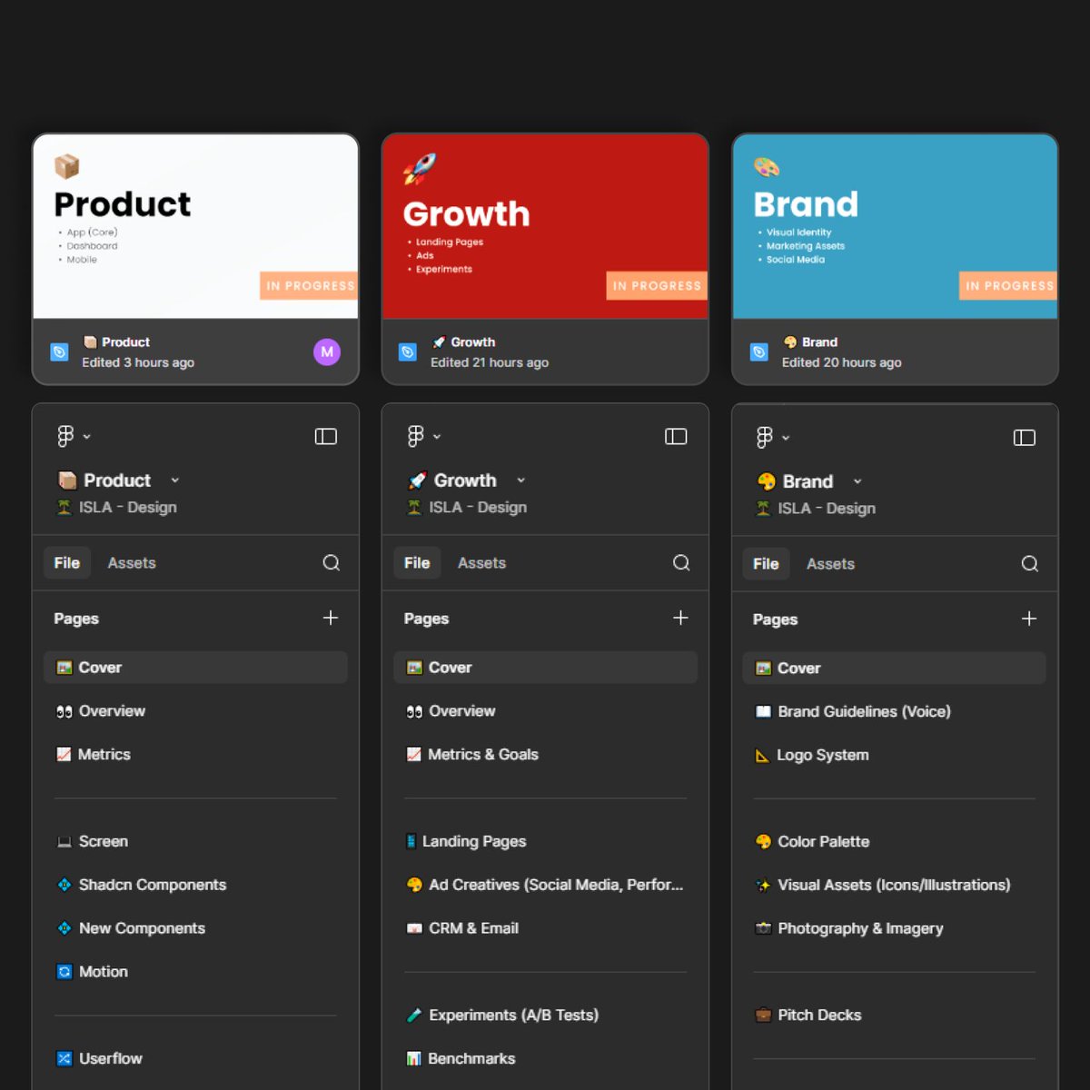Expand the Growth file name dropdown

point(521,481)
